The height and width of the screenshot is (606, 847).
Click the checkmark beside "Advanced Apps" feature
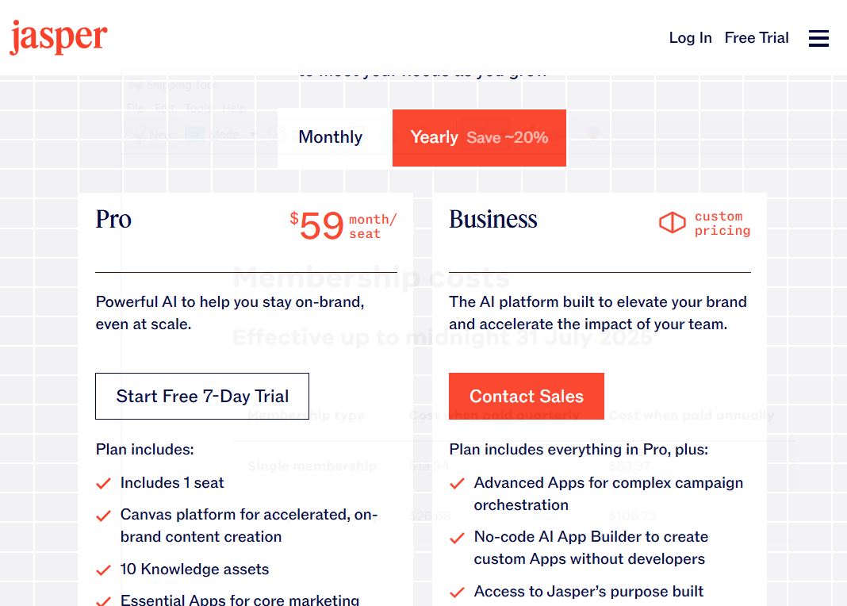457,483
